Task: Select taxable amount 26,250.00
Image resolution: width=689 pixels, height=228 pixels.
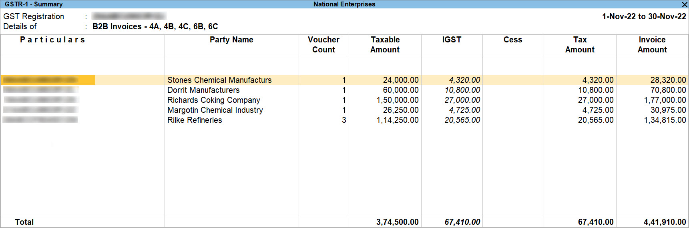Action: pyautogui.click(x=401, y=110)
